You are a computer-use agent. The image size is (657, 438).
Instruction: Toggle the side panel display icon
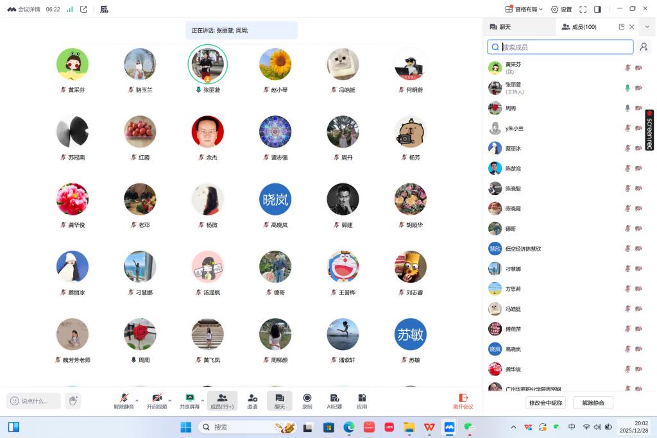[597, 9]
